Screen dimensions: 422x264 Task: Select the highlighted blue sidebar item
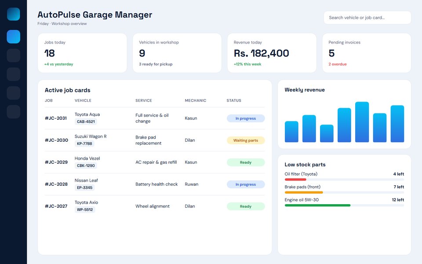click(14, 37)
